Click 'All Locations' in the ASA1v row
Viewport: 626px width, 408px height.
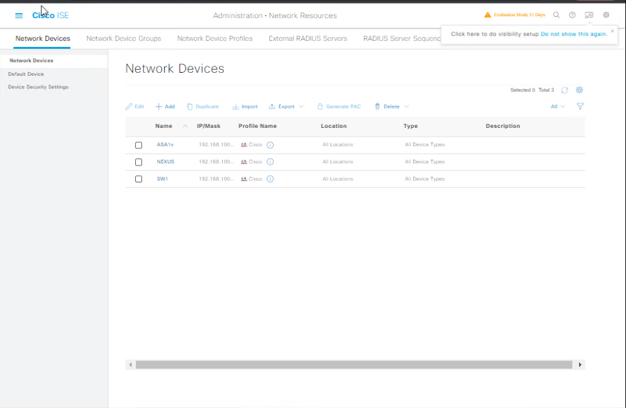338,145
